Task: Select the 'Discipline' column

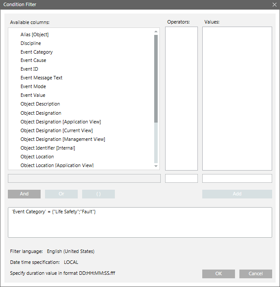Action: (31, 43)
